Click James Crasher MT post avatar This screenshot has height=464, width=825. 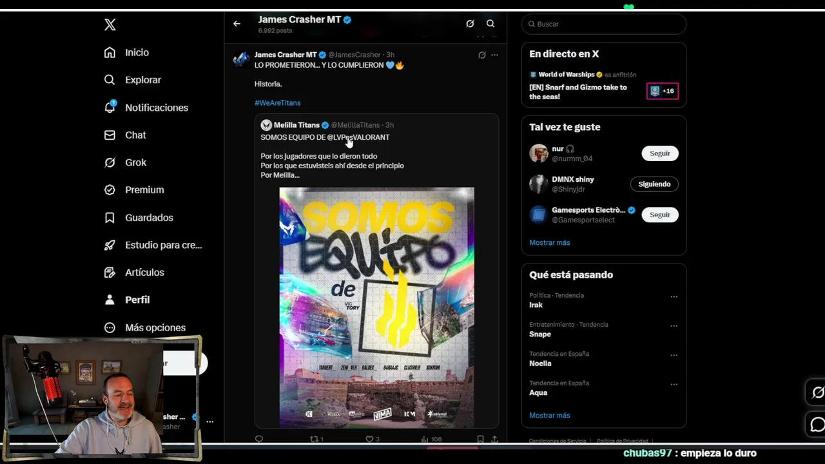(x=242, y=59)
